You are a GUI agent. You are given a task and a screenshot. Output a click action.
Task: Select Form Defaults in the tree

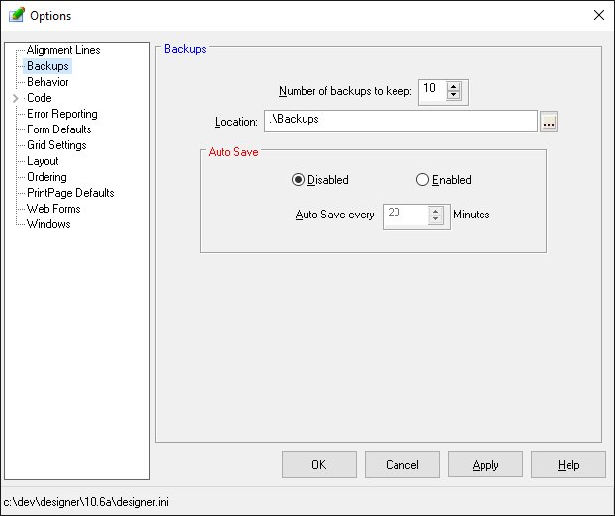(x=58, y=129)
